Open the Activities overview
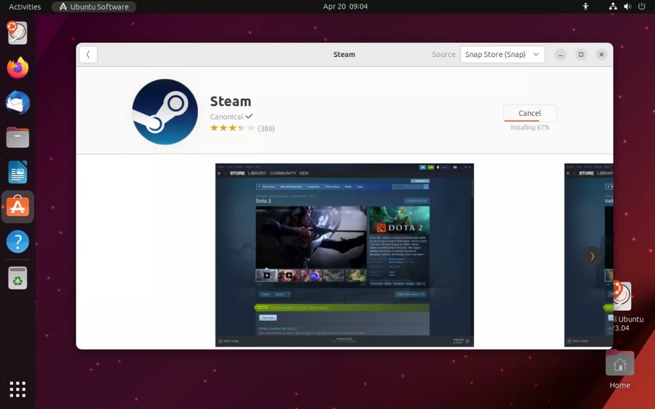 [x=25, y=7]
